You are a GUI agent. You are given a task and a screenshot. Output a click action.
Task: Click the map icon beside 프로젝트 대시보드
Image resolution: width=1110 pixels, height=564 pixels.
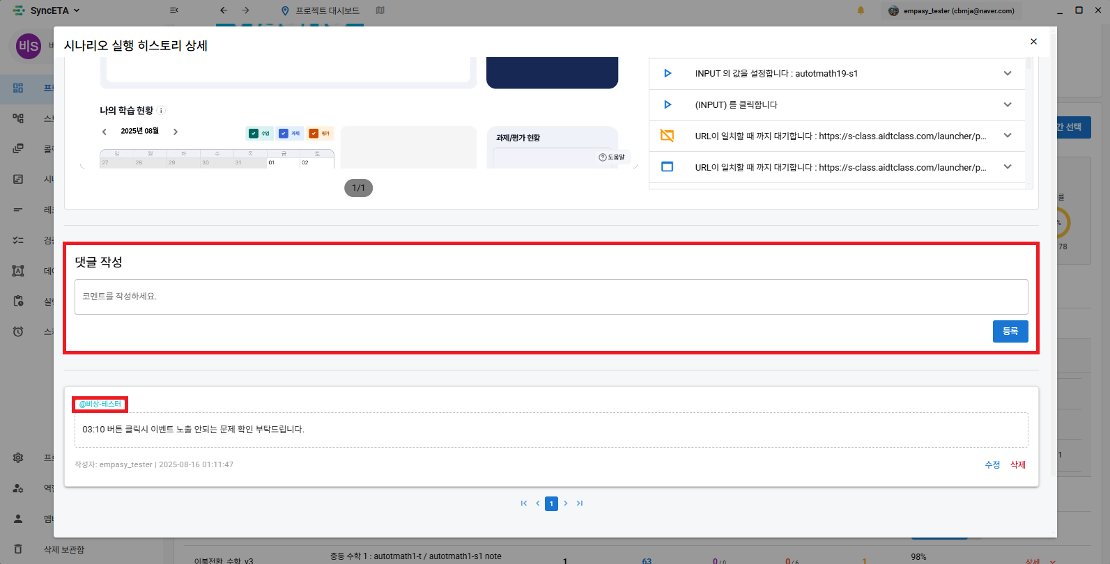tap(380, 10)
